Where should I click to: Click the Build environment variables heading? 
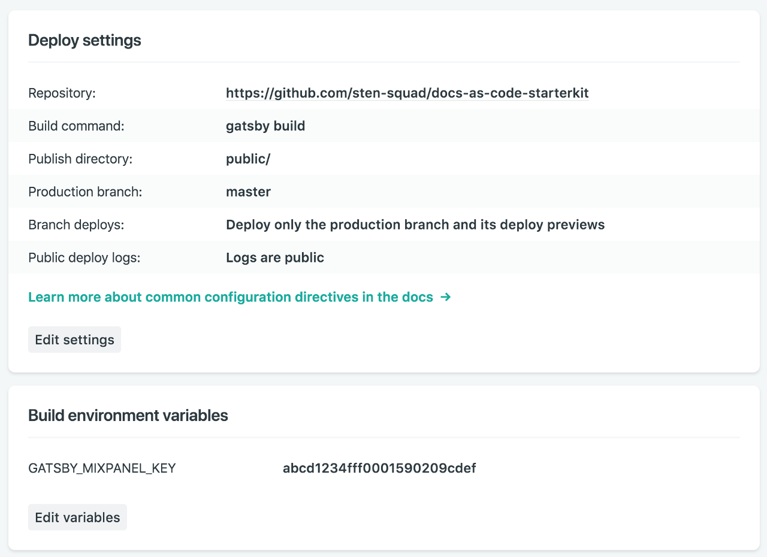tap(128, 416)
